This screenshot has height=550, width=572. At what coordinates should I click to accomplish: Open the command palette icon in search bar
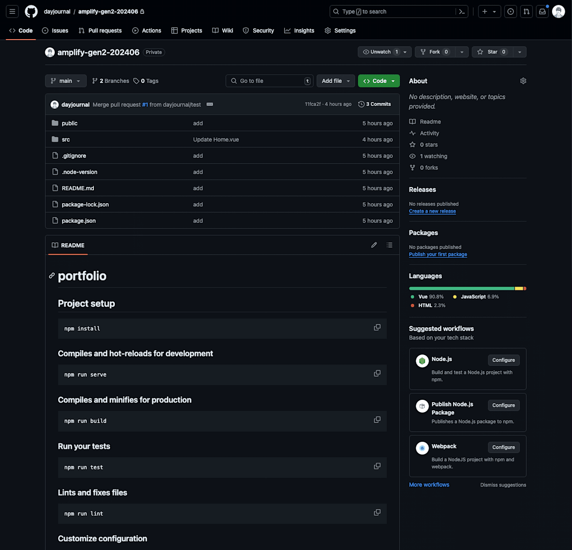tap(461, 11)
